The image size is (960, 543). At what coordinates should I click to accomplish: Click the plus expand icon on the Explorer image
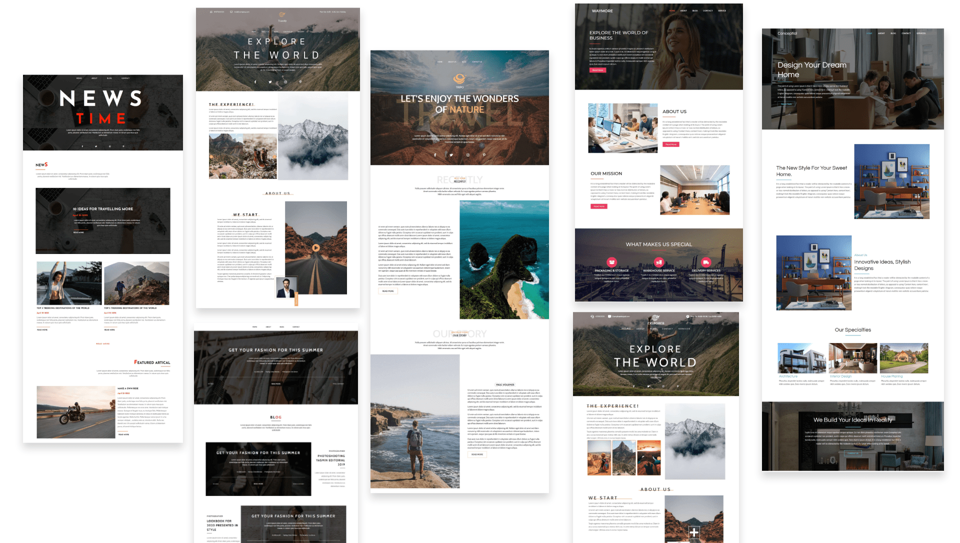[694, 531]
